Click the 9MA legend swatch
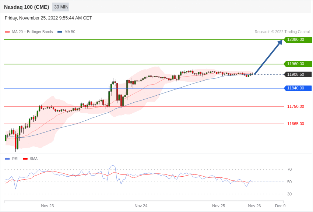This screenshot has width=313, height=212. 25,159
